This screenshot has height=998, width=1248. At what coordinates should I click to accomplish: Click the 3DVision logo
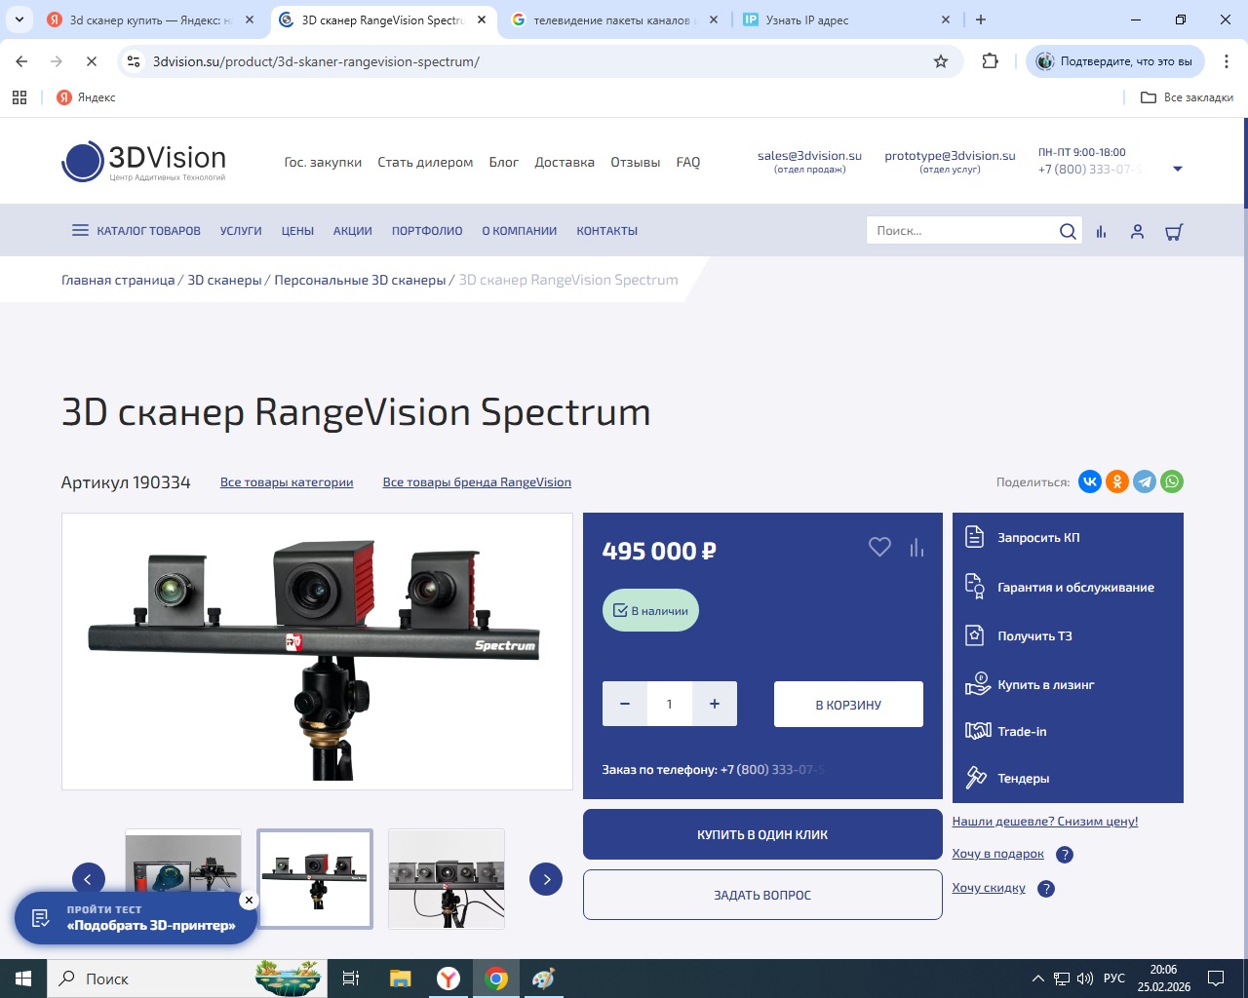tap(143, 162)
